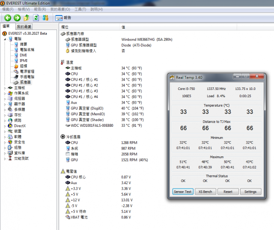Click the 資料庫 icon in tree
This screenshot has width=274, height=230.
click(10, 153)
